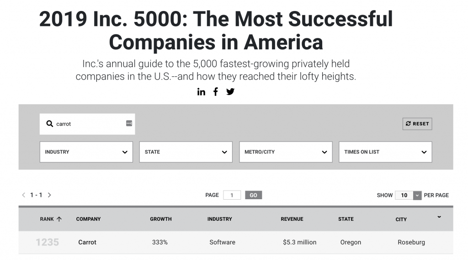Viewport: 468px width, 260px height.
Task: Go to next results page arrow
Action: coord(49,195)
